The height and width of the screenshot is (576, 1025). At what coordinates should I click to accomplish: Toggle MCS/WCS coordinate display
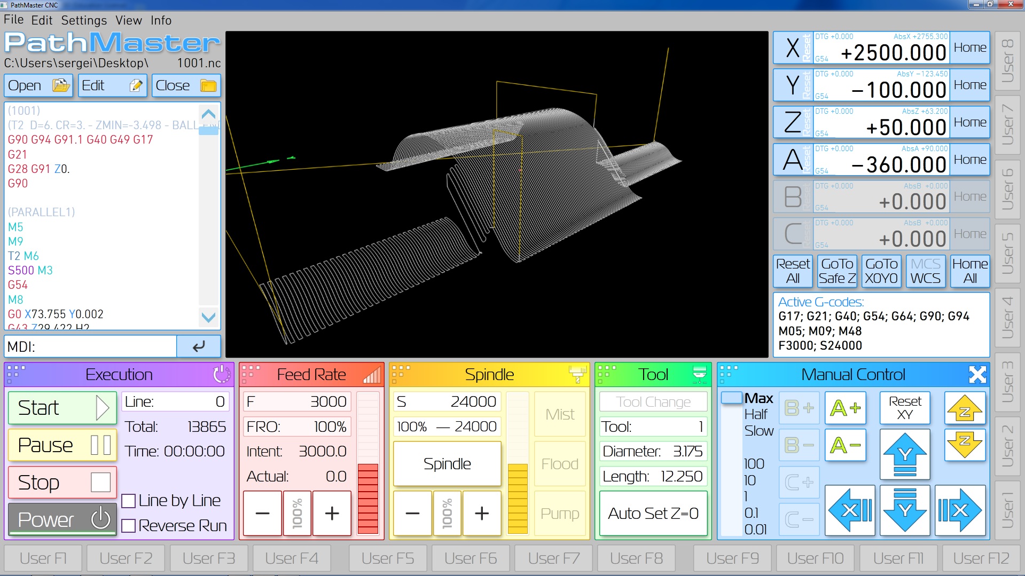925,271
